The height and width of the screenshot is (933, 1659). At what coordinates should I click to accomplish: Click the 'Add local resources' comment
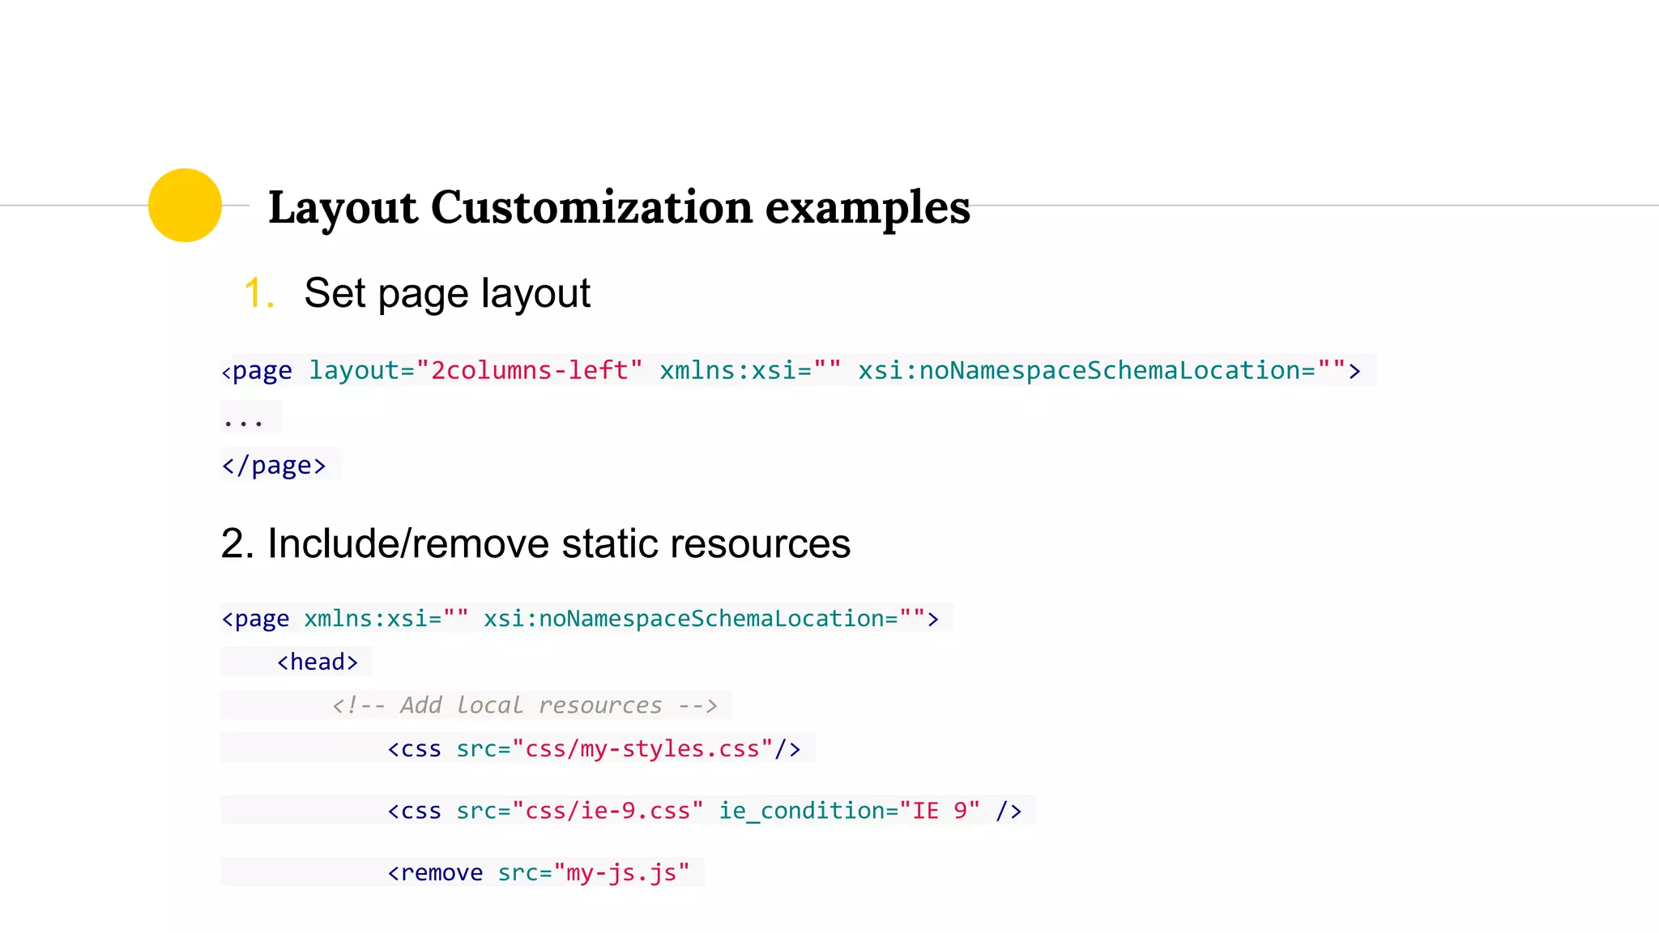click(x=525, y=705)
